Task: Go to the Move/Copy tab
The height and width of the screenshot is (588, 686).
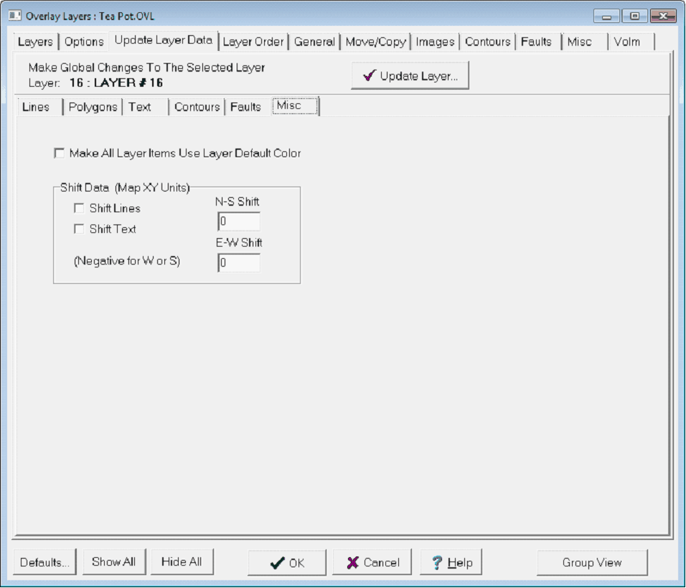Action: 375,42
